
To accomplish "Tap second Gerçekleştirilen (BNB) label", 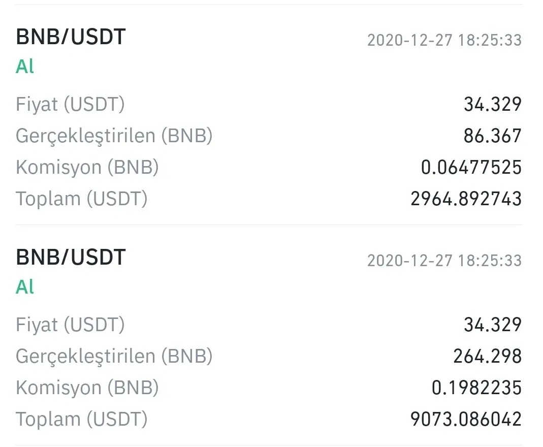I will coord(114,356).
